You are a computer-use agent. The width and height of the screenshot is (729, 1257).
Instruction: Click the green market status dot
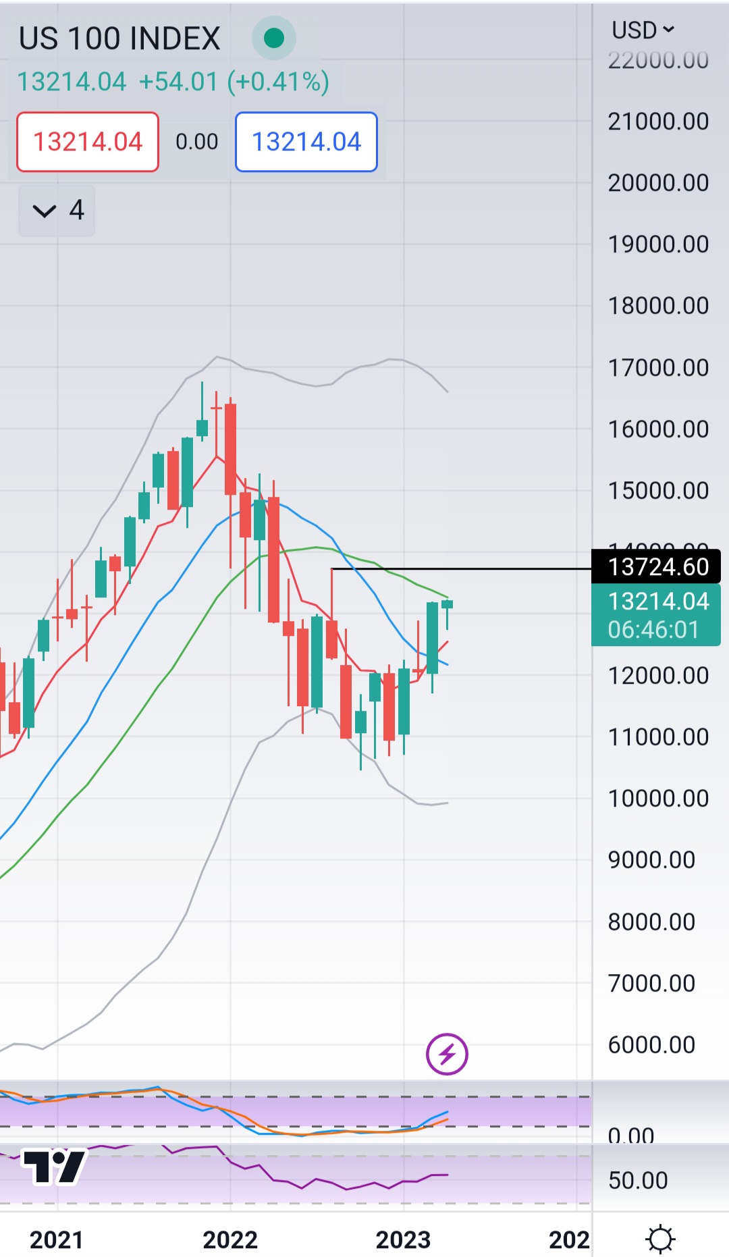pos(273,38)
